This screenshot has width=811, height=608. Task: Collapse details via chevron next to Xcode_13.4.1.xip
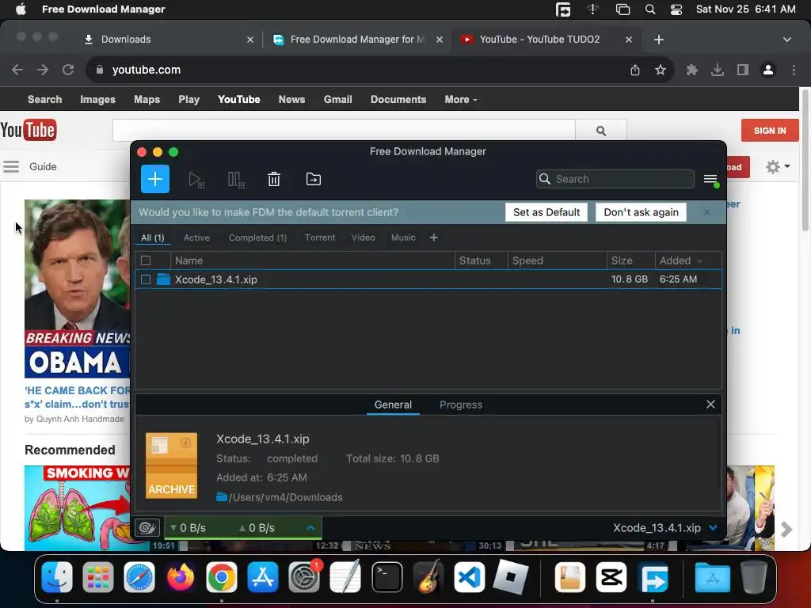coord(714,528)
